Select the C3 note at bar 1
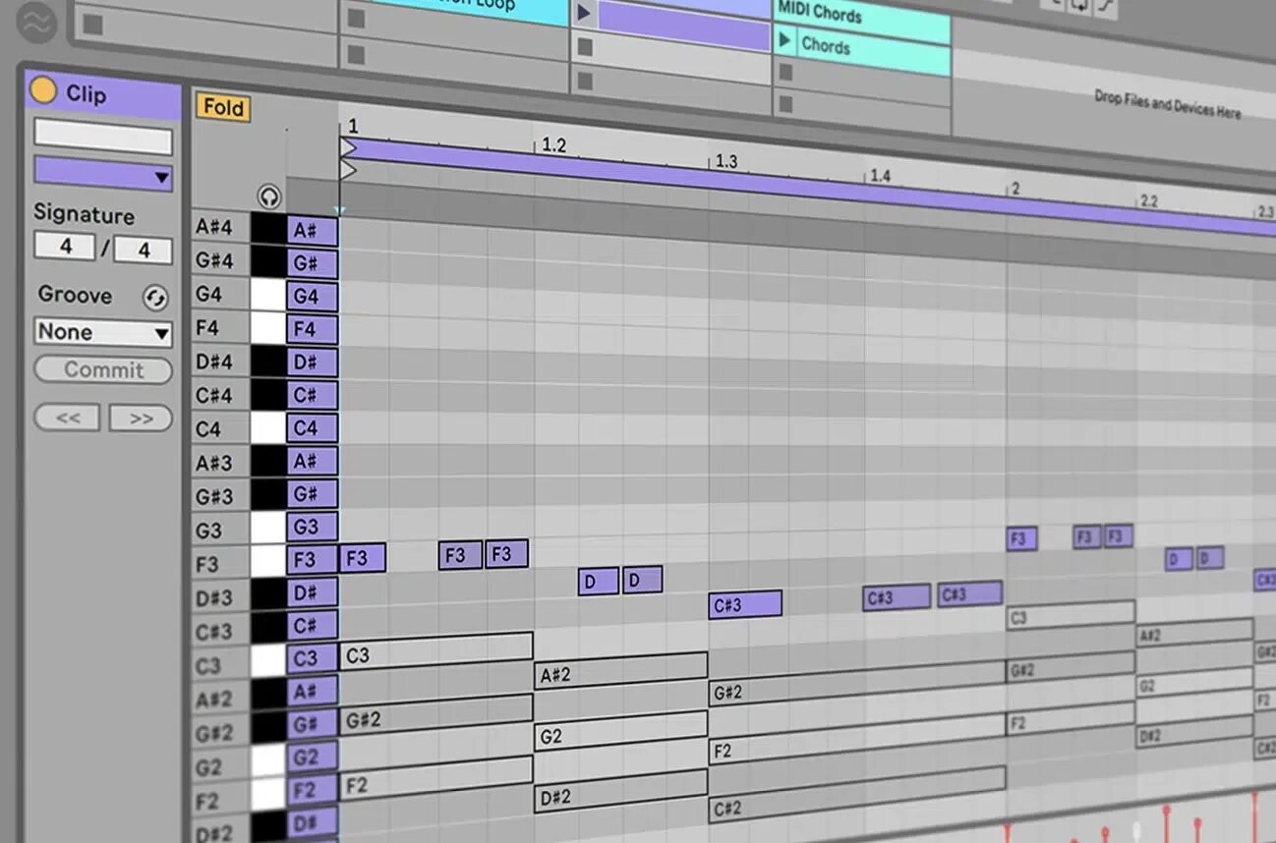The image size is (1276, 843). [x=436, y=652]
